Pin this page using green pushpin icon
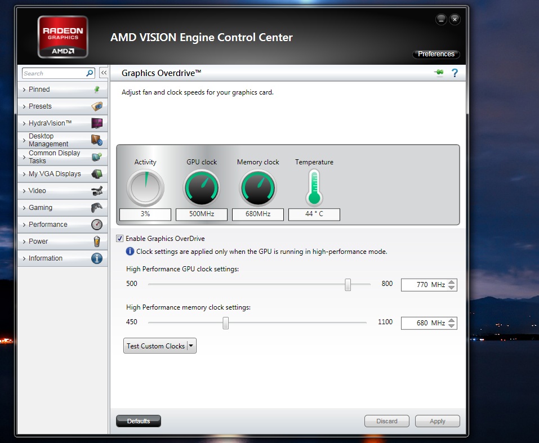Viewport: 539px width, 443px height. point(439,73)
